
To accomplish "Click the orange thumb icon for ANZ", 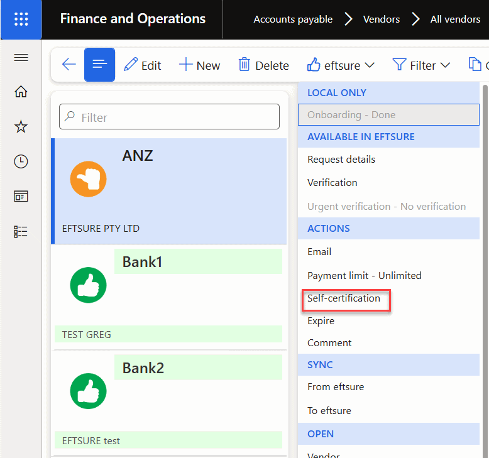I will (x=88, y=179).
